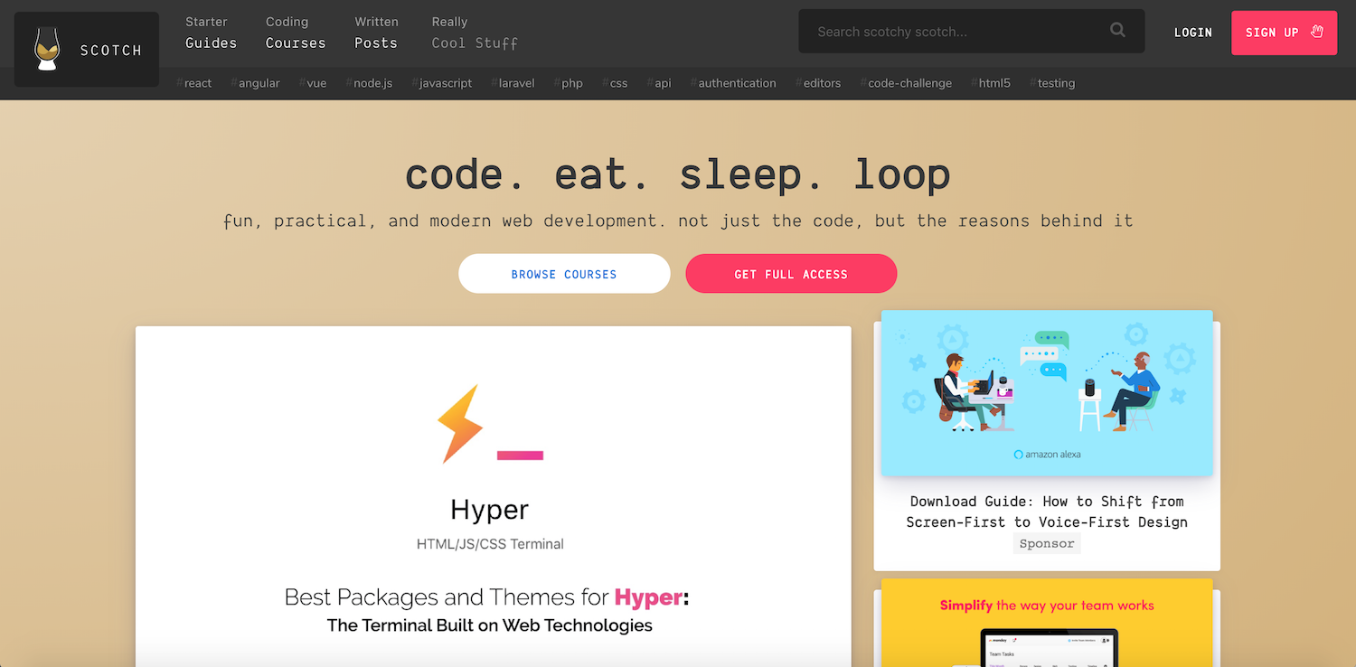Click the search magnifier icon
The width and height of the screenshot is (1356, 667).
(1117, 31)
